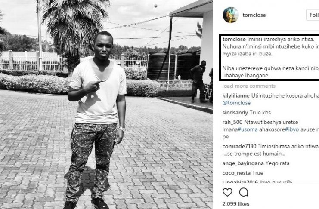319x209 pixels.
Task: Visit the sindsandy commenter profile
Action: click(x=235, y=113)
